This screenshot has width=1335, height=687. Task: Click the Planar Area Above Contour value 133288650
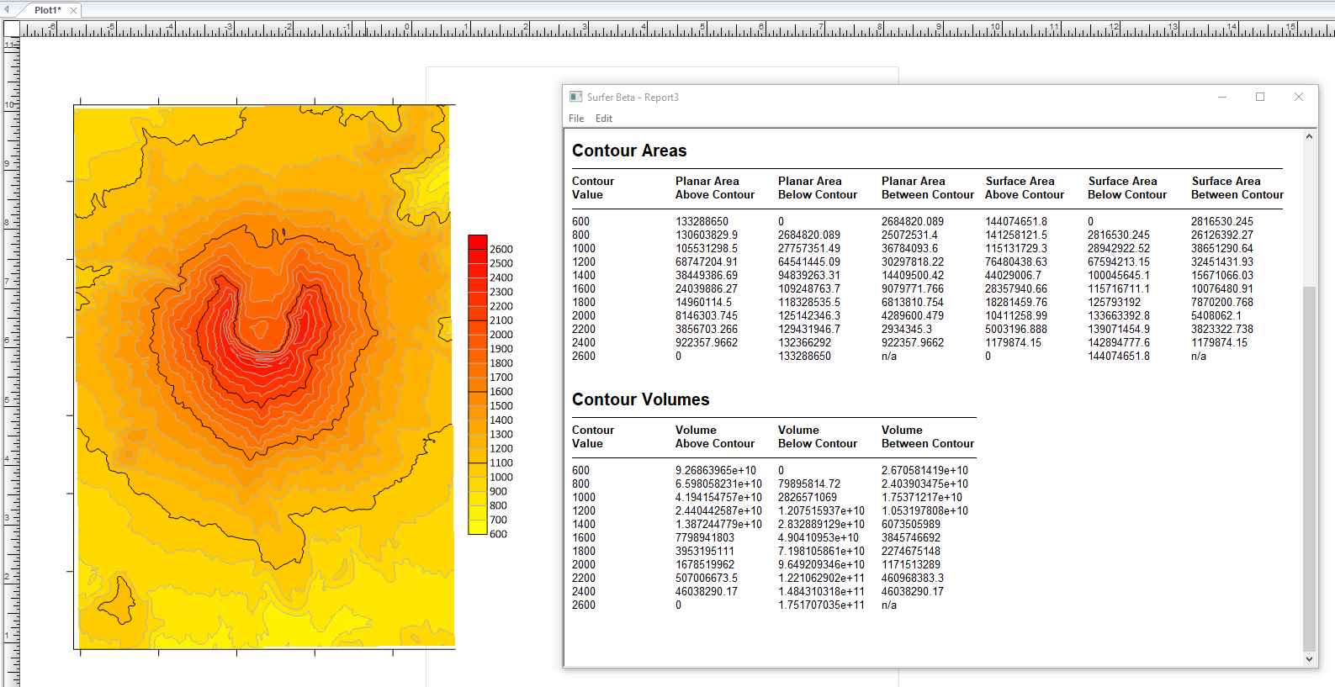702,221
